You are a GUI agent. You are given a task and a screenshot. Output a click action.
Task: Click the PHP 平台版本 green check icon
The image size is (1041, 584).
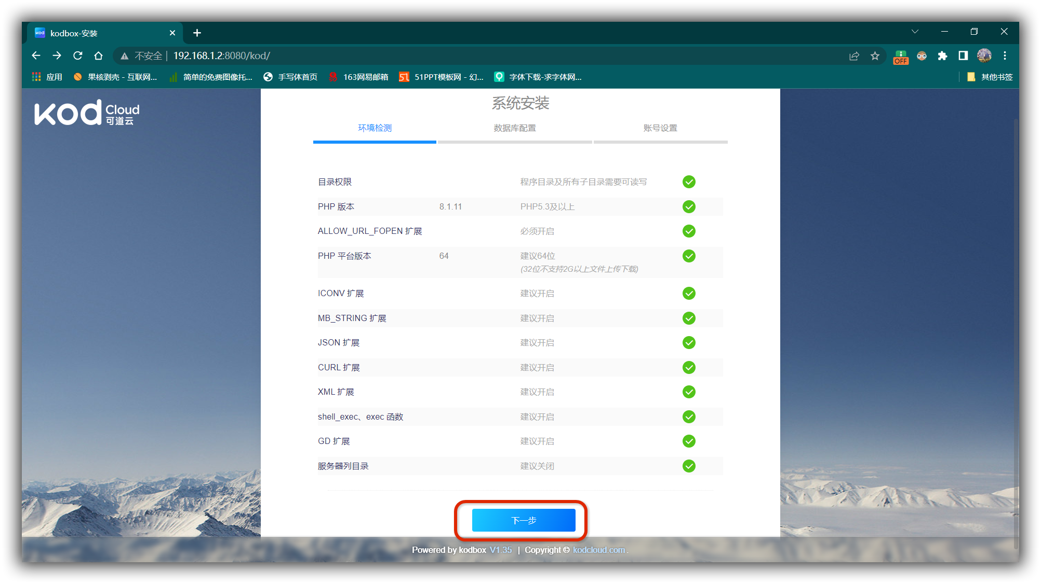pyautogui.click(x=689, y=256)
